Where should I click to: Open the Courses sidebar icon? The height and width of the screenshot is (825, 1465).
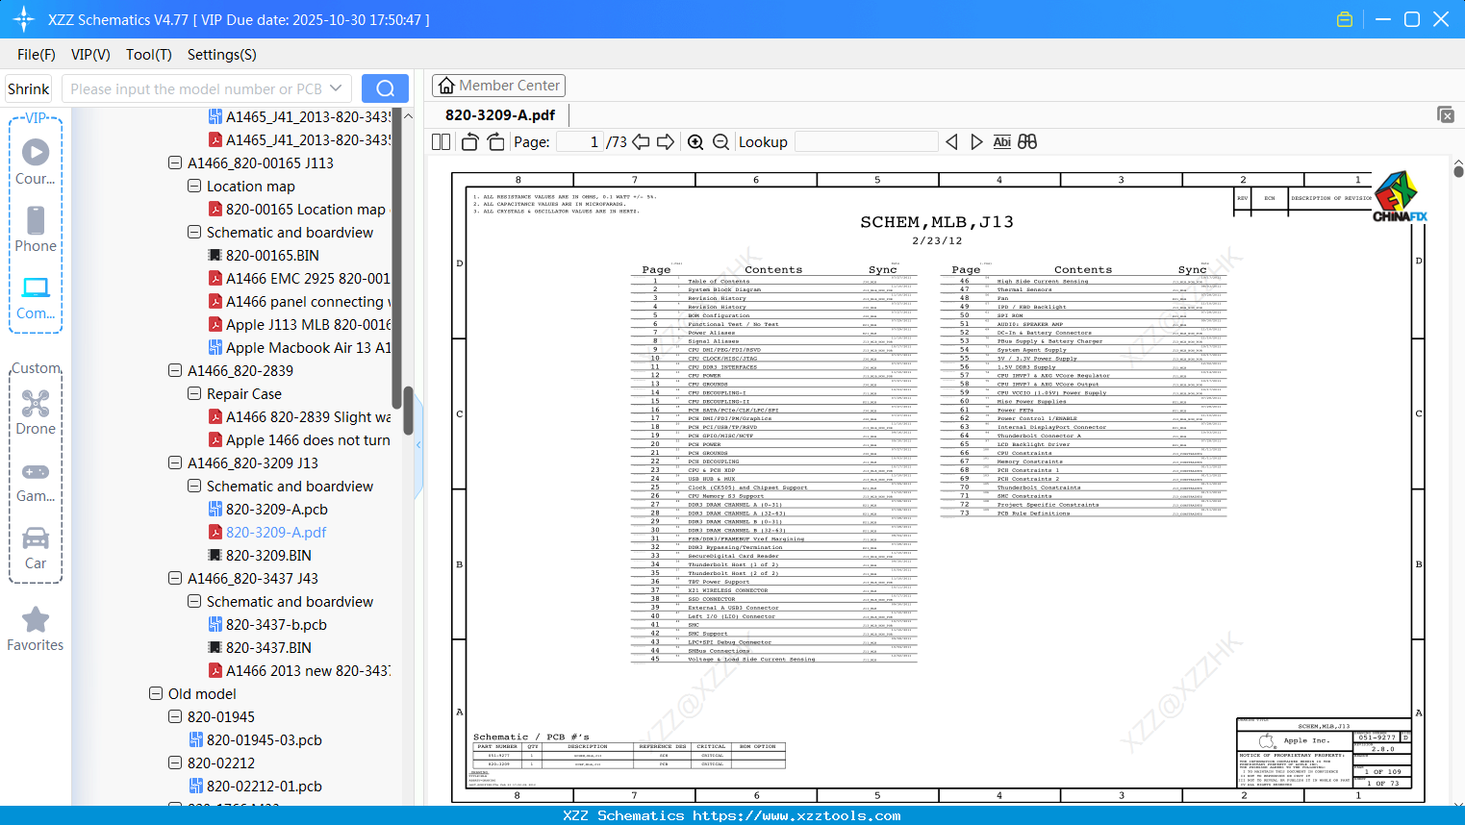click(36, 162)
